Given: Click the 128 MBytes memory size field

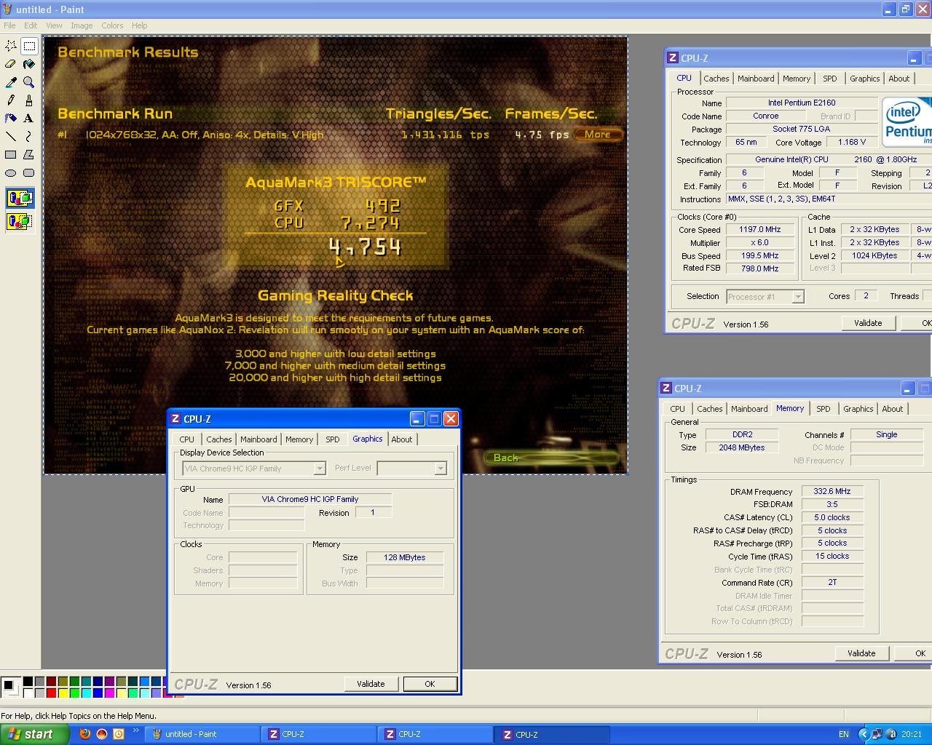Looking at the screenshot, I should (x=404, y=557).
